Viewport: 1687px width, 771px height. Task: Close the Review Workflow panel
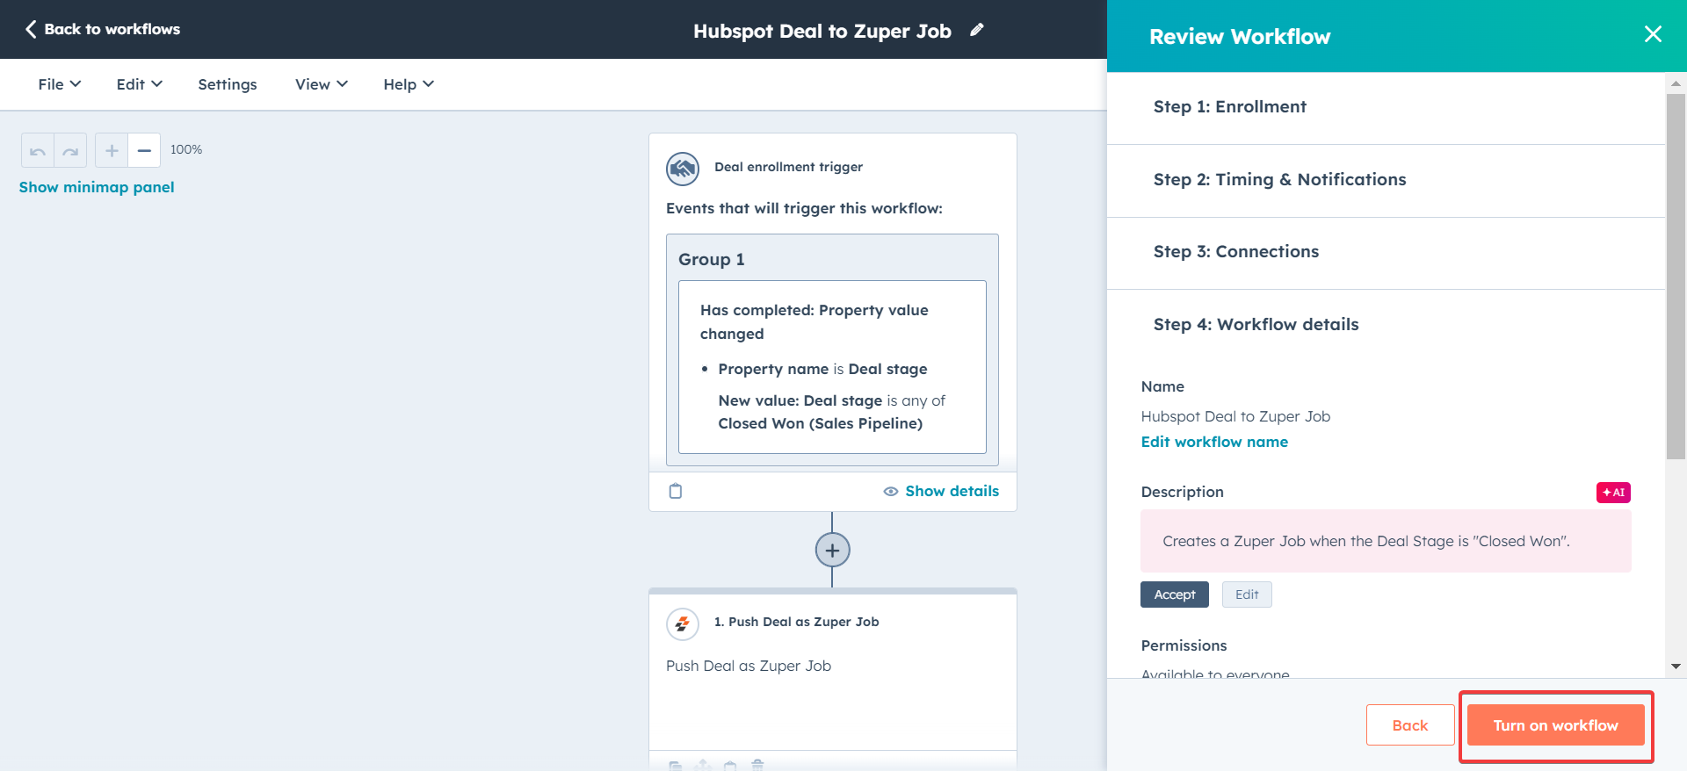click(1653, 34)
